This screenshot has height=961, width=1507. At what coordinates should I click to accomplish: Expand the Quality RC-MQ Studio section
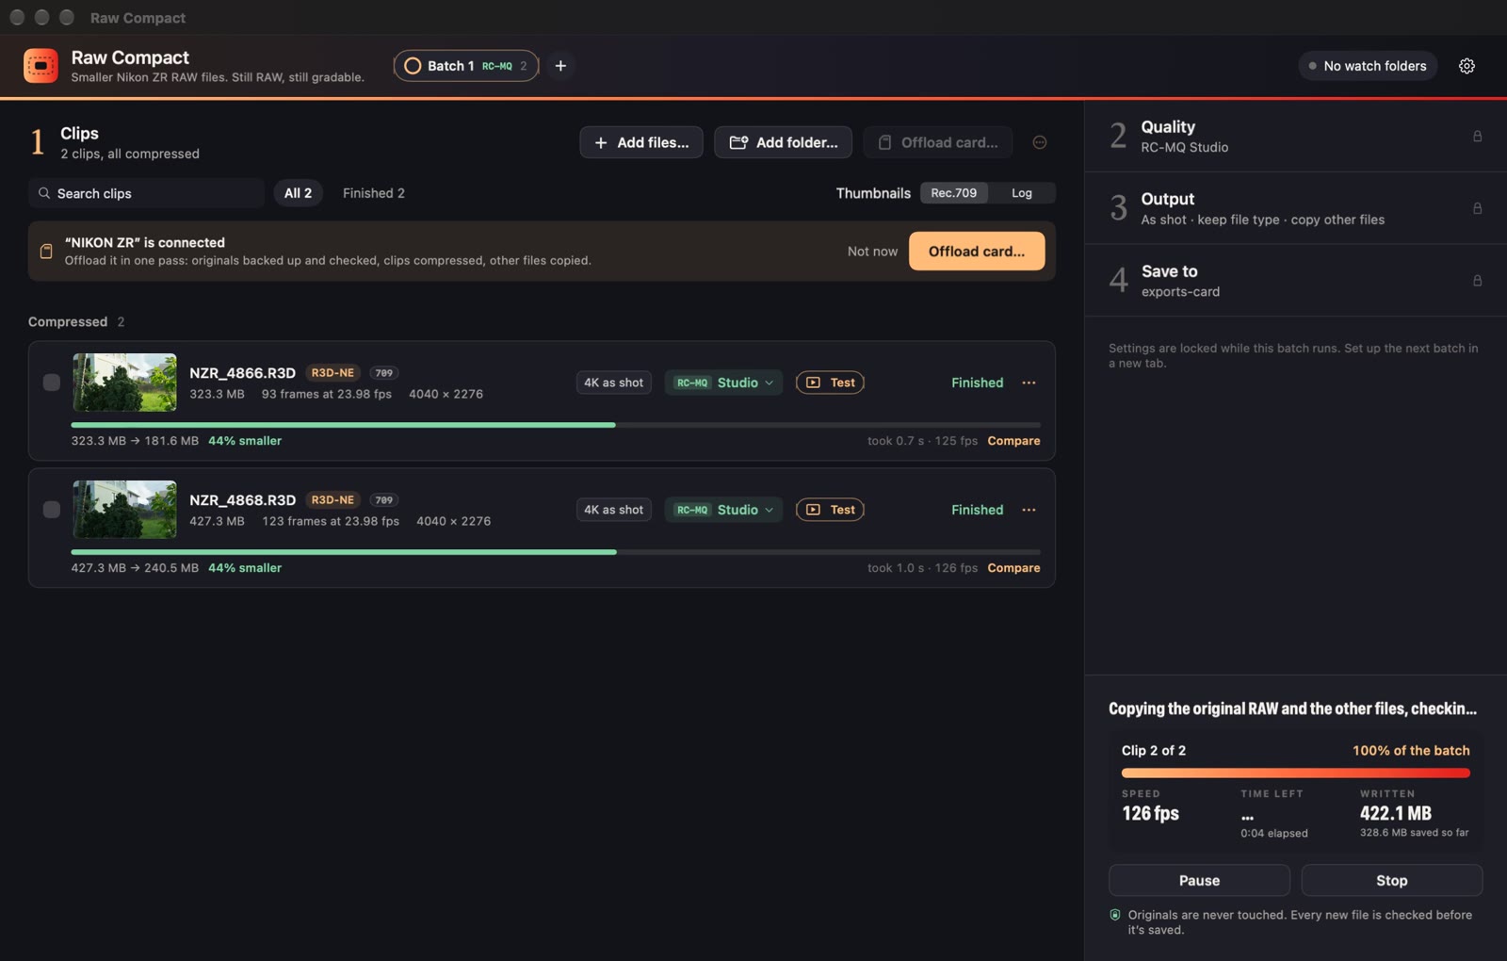click(x=1296, y=137)
